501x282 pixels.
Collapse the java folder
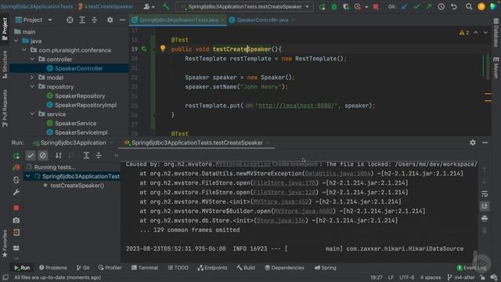click(16, 41)
